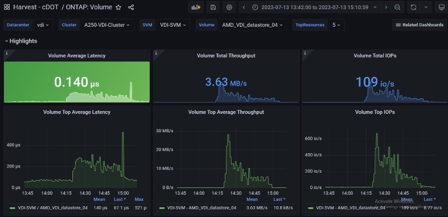The height and width of the screenshot is (217, 448).
Task: Open Volume dropdown AMD_VDI_datastore_04
Action: 252,25
